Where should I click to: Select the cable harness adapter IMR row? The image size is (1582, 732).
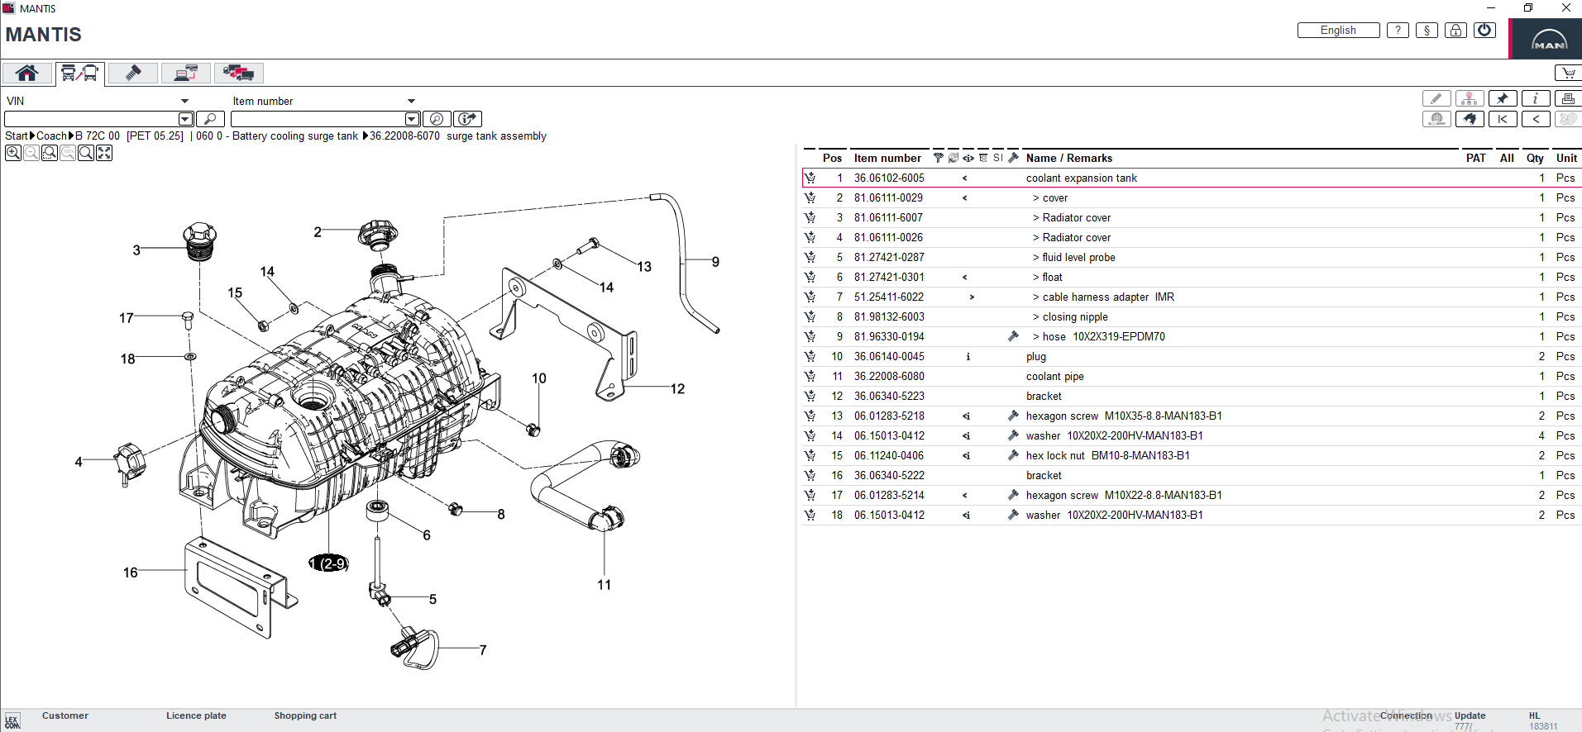(x=1192, y=297)
